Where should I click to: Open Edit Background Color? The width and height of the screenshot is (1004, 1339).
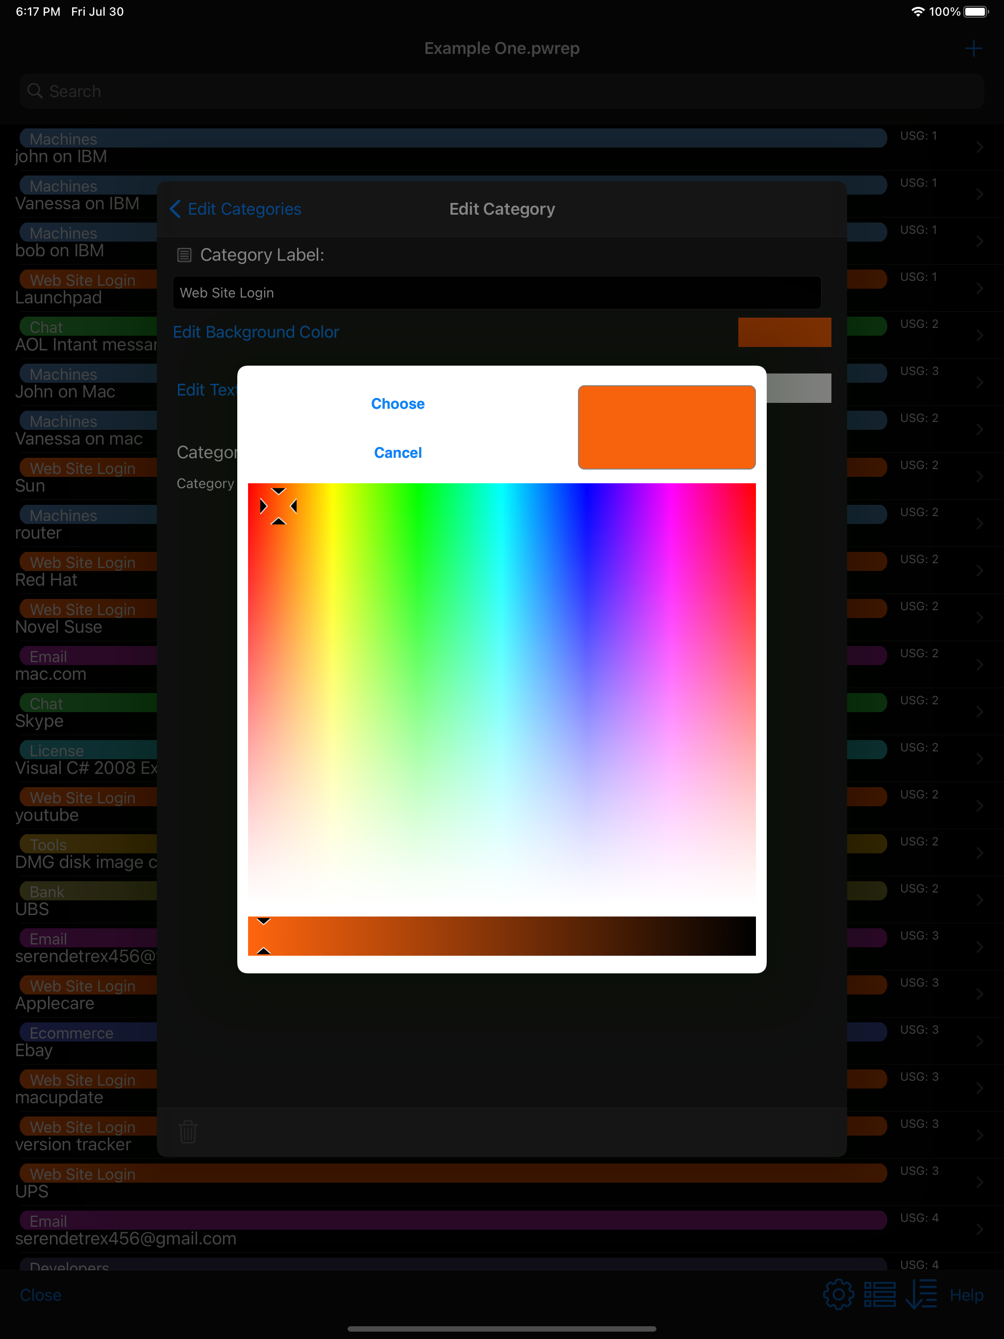point(255,332)
